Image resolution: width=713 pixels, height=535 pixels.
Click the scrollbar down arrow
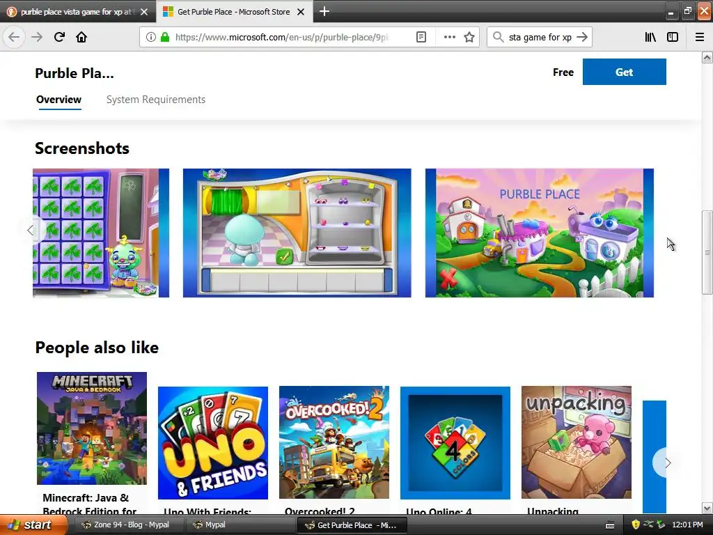click(x=707, y=508)
